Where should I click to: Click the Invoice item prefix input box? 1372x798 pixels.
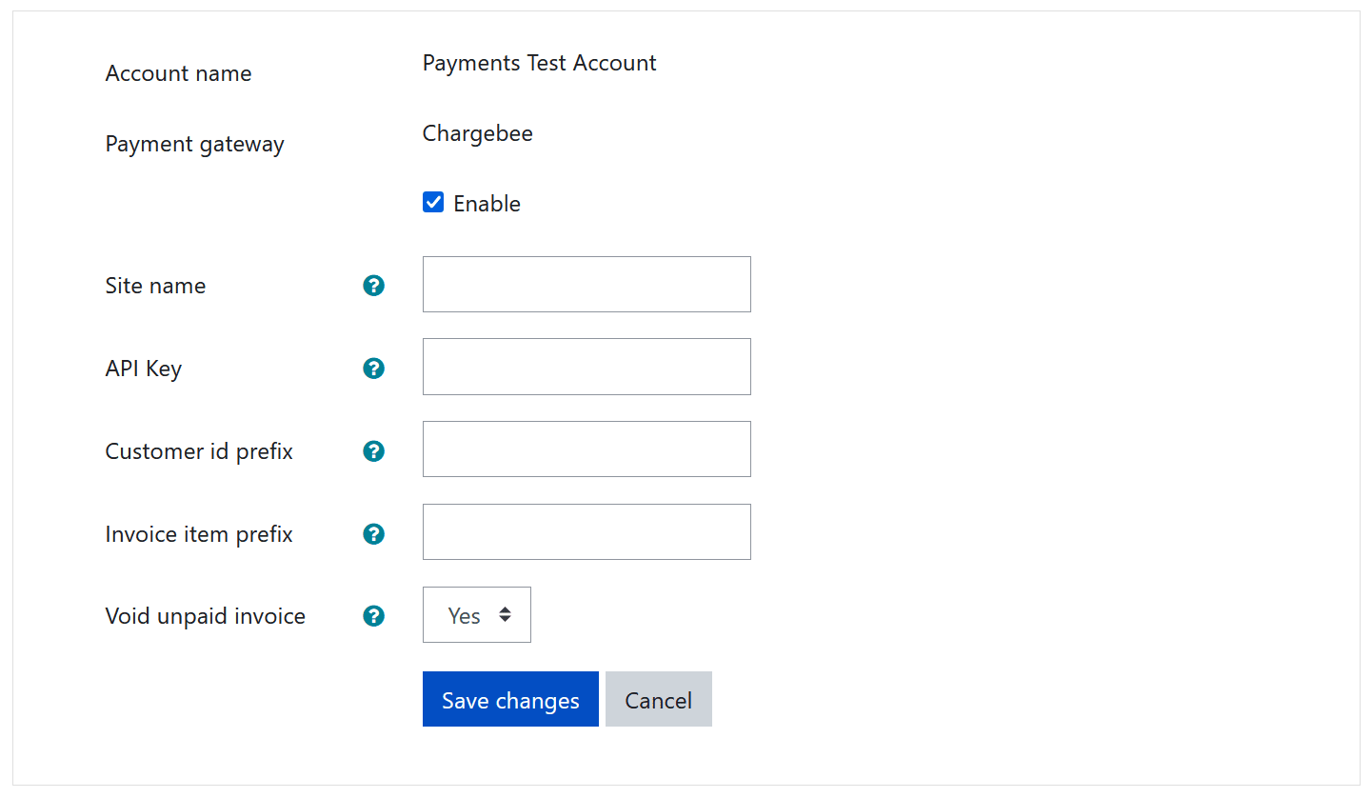pyautogui.click(x=587, y=531)
